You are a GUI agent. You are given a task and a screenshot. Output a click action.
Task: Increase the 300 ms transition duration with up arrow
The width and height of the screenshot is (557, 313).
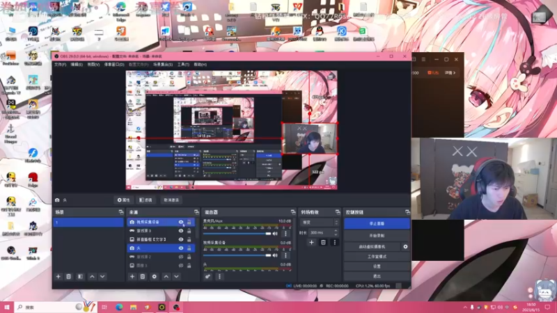pos(336,231)
